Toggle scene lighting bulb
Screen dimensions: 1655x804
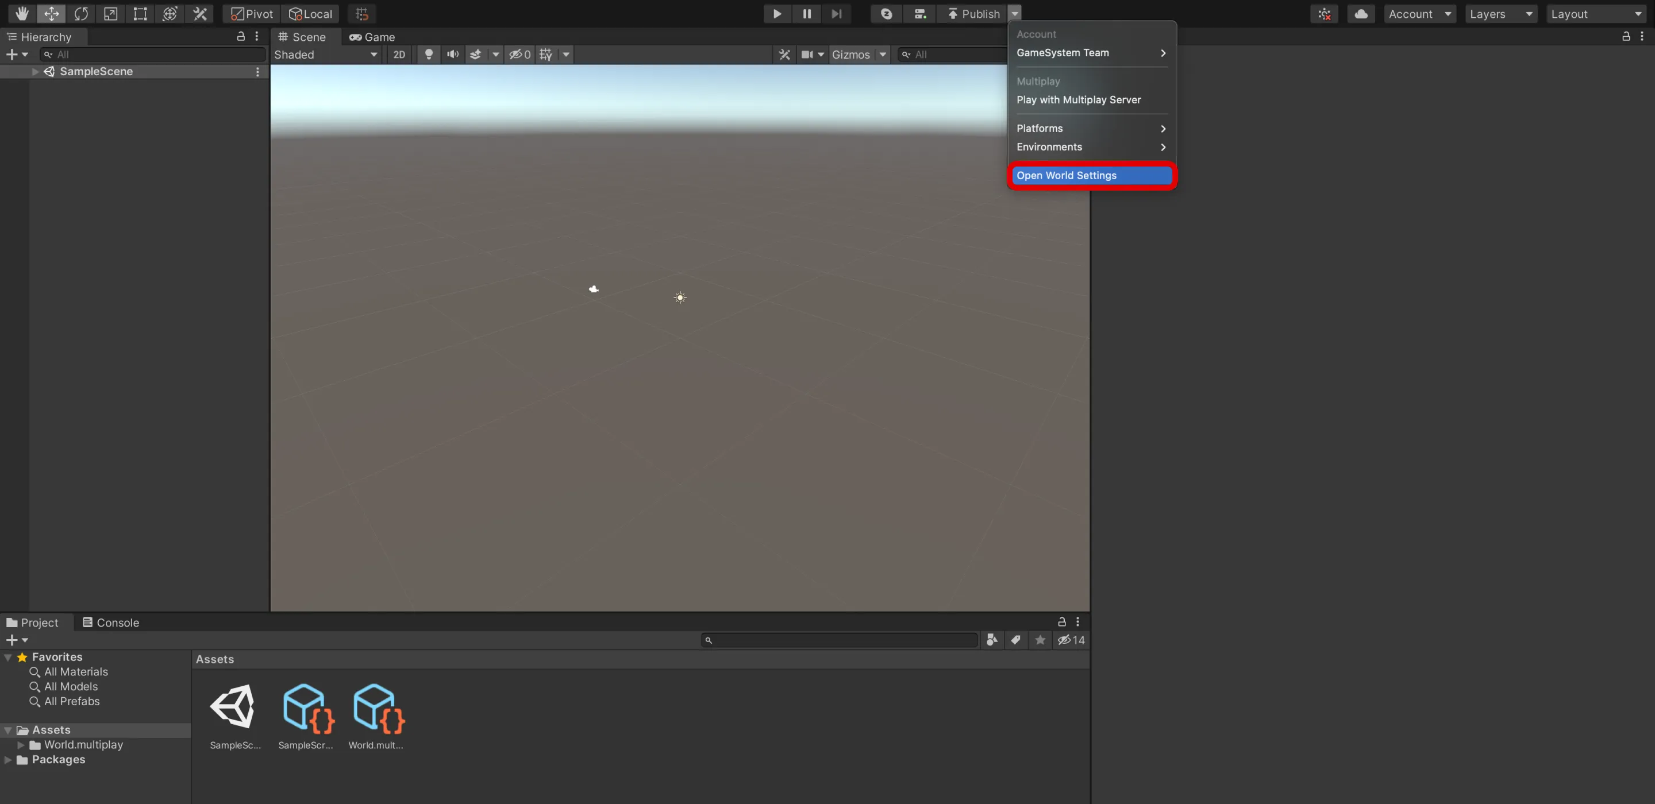click(429, 55)
